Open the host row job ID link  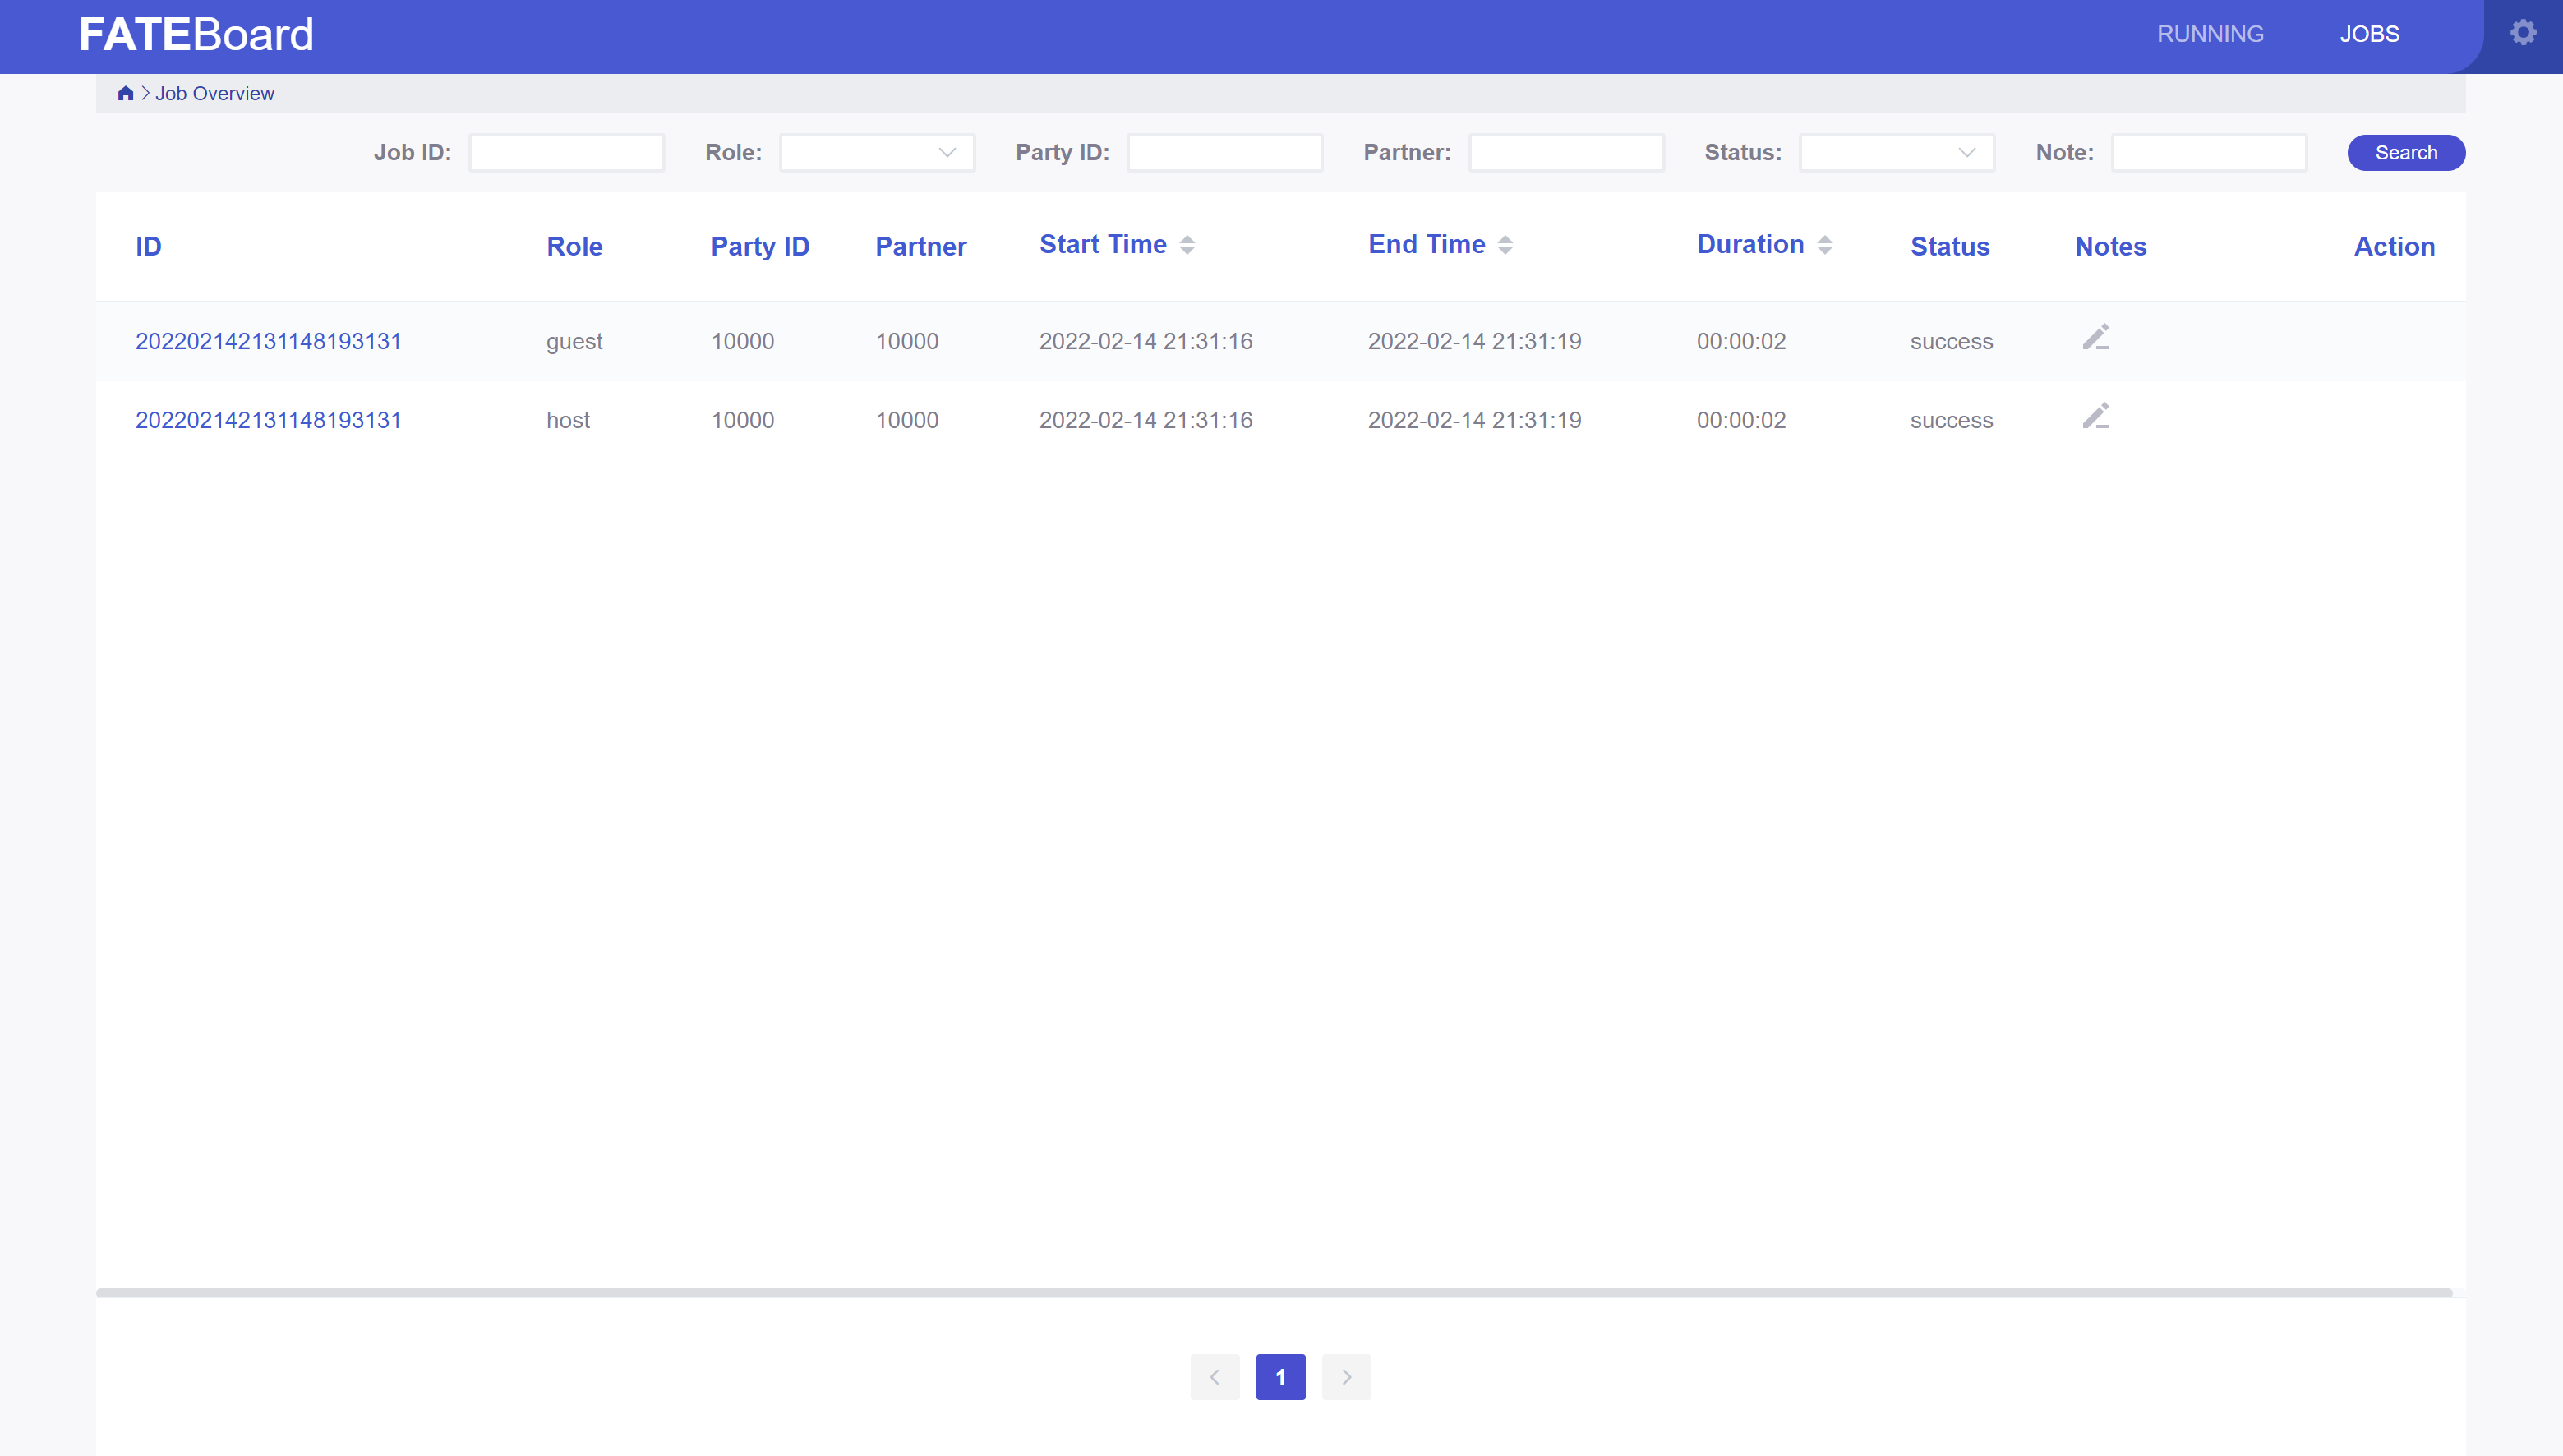[268, 420]
